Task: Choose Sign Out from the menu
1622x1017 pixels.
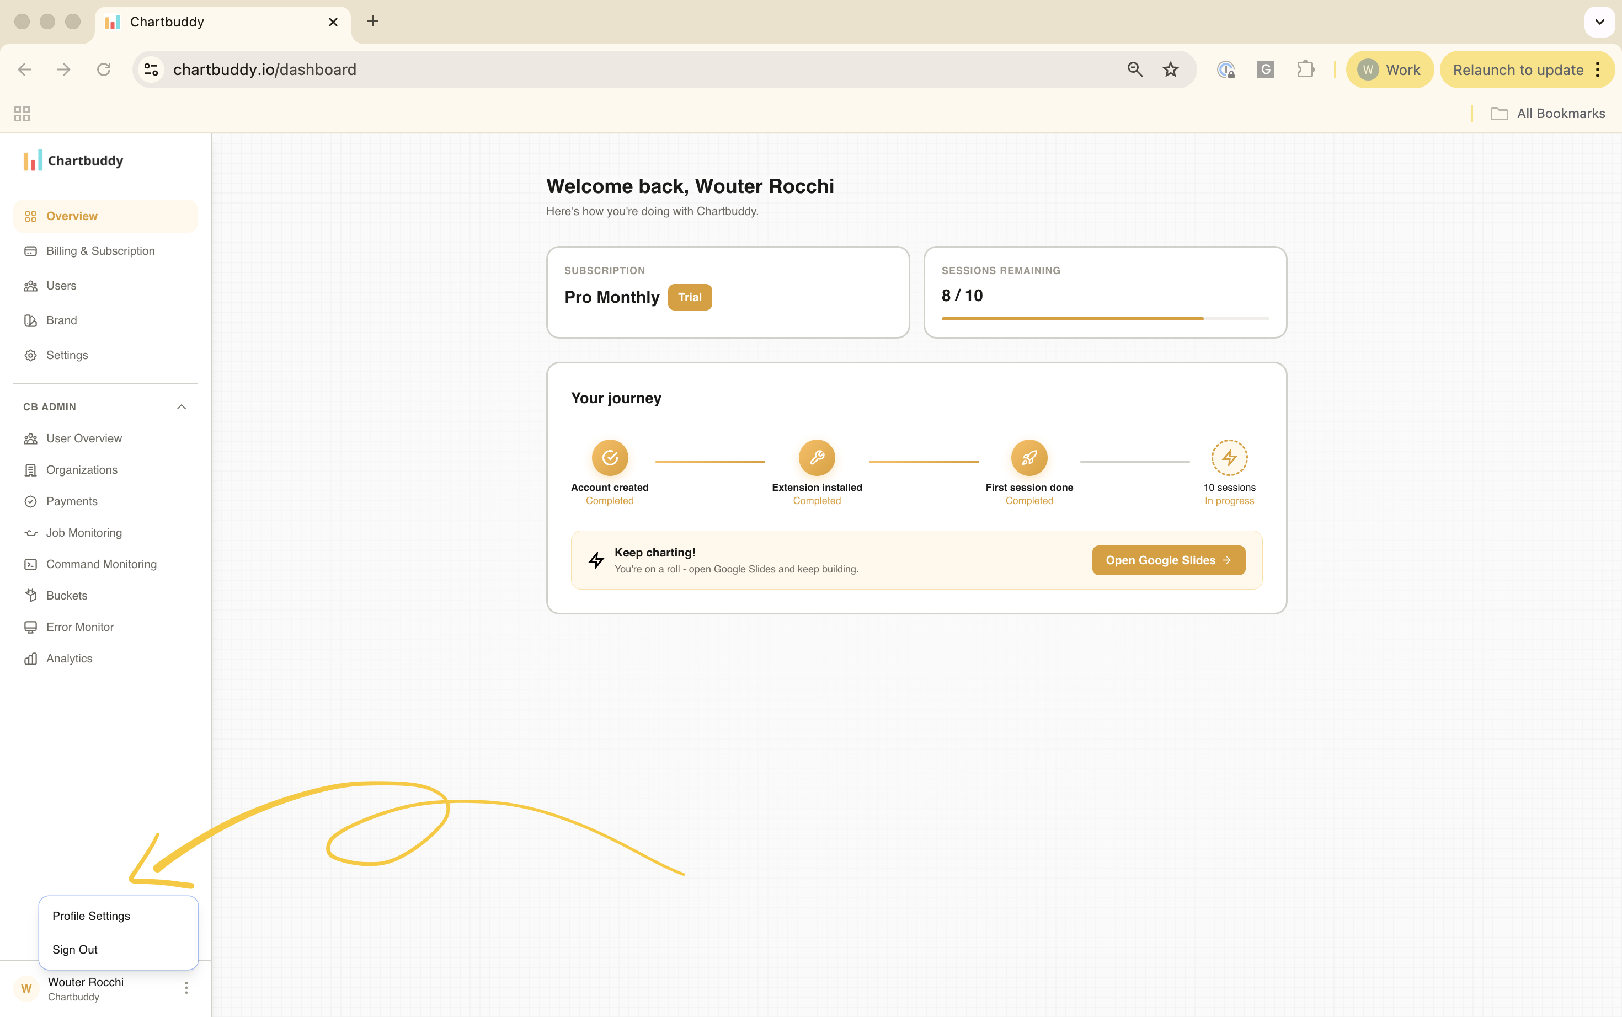Action: tap(74, 950)
